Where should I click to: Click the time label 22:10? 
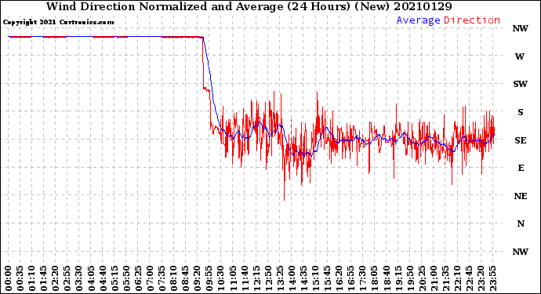click(457, 278)
